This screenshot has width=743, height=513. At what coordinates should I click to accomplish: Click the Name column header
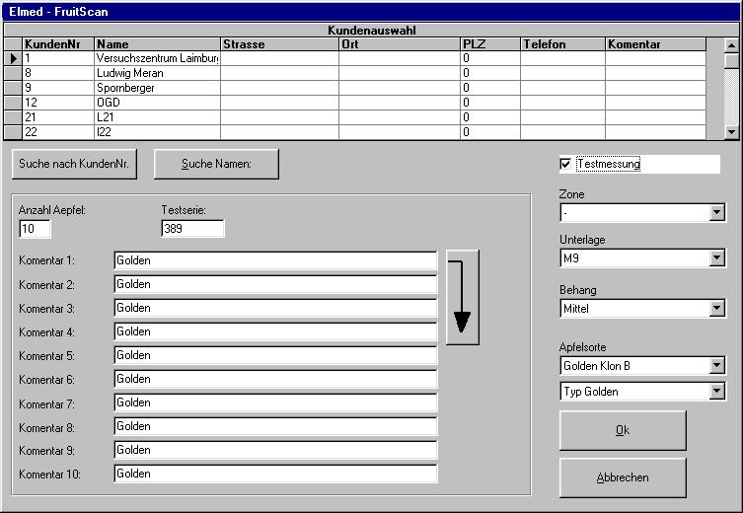[157, 44]
